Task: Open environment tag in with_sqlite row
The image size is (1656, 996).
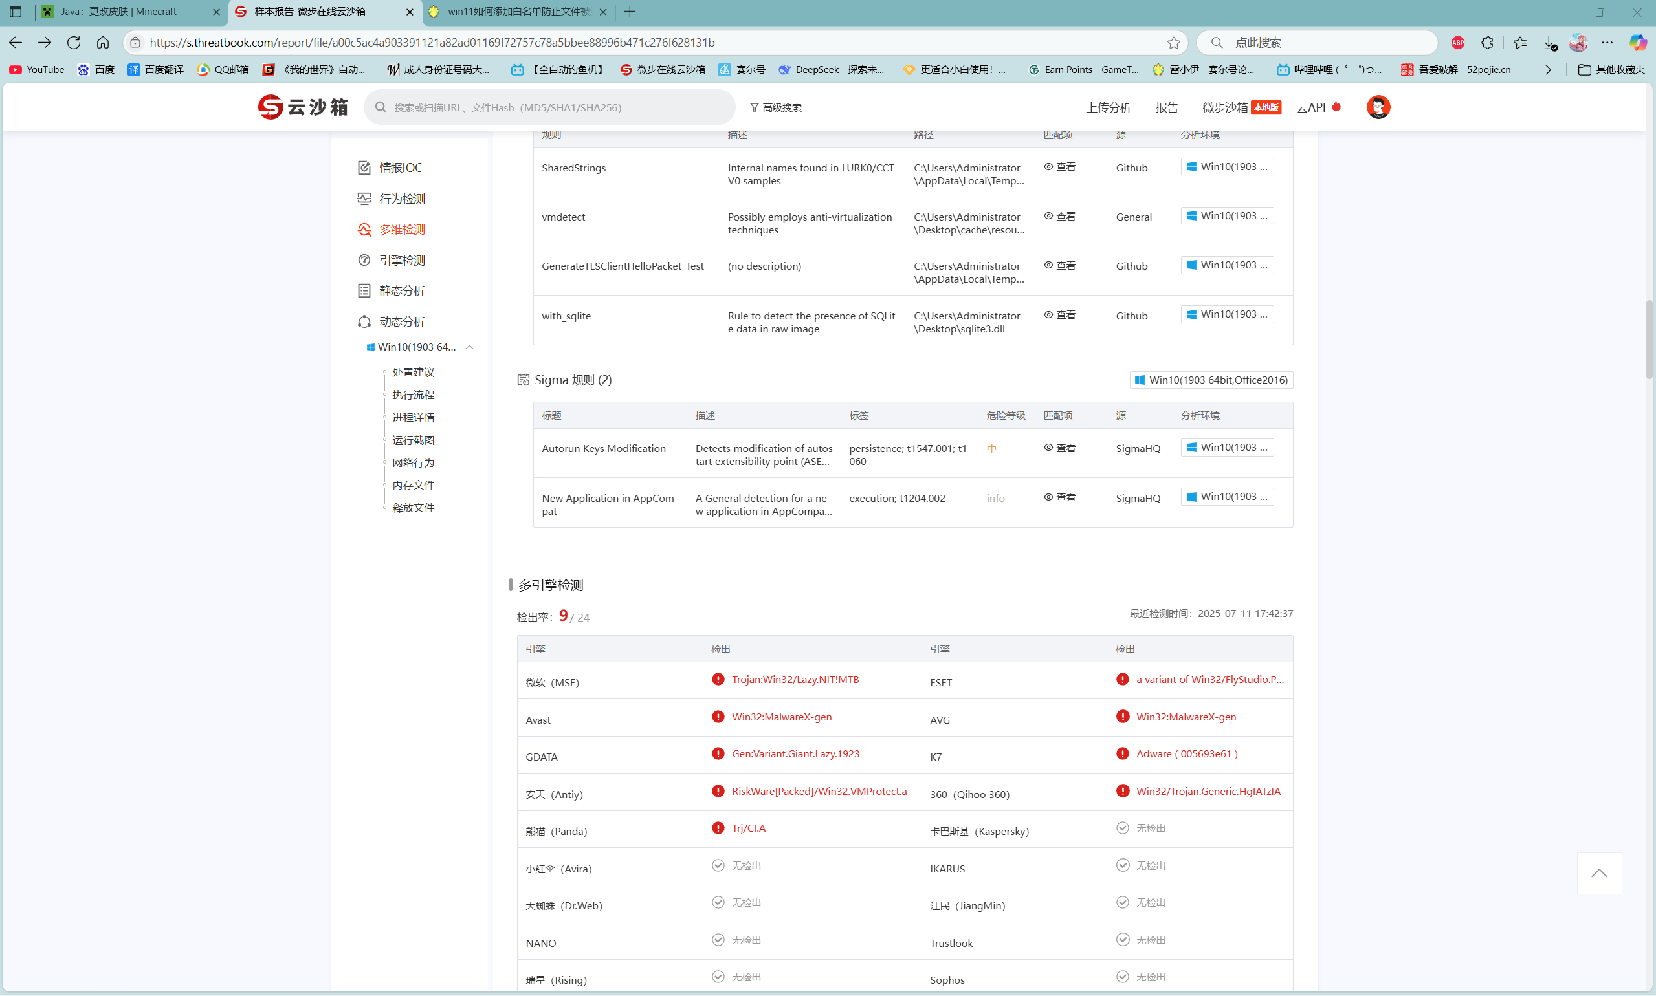Action: (1227, 314)
